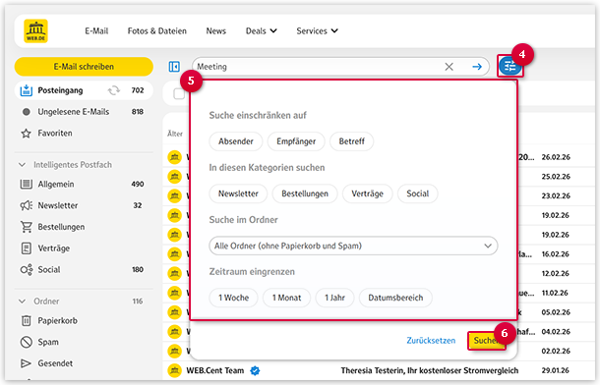This screenshot has width=600, height=385.
Task: Click E-Mail schreiben button
Action: [84, 67]
